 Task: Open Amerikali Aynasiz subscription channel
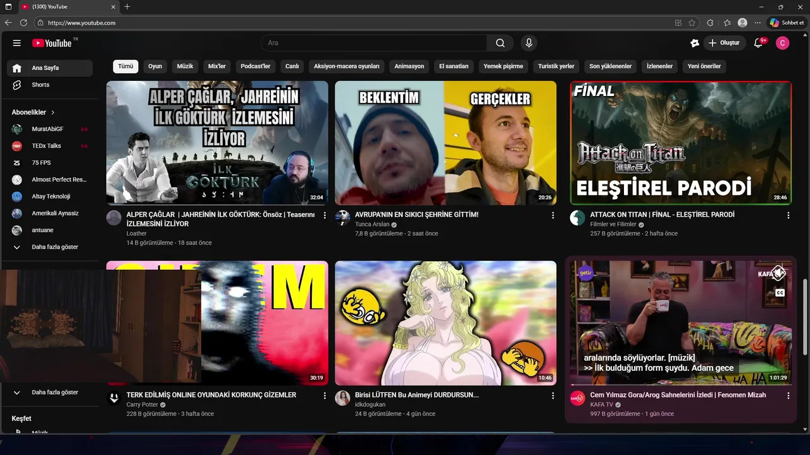[x=49, y=214]
